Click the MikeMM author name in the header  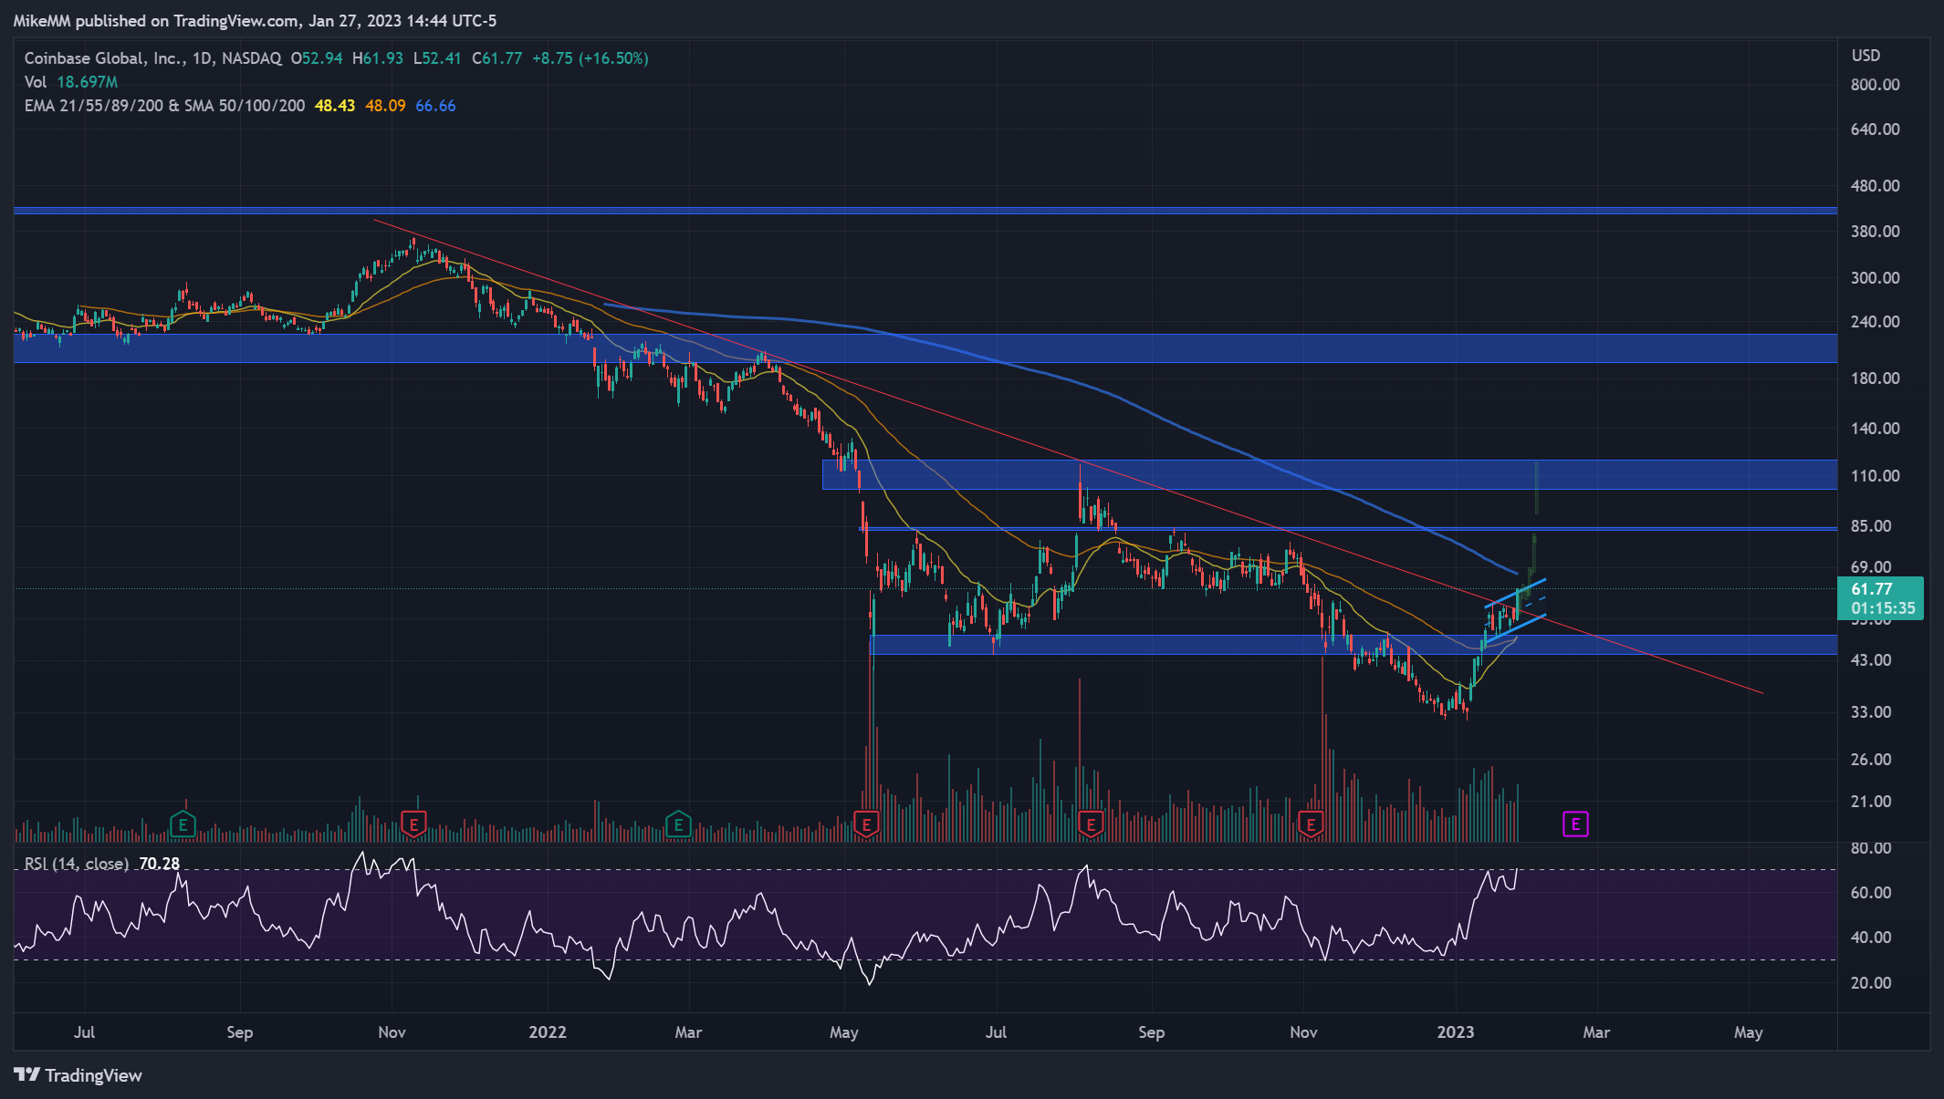pos(42,21)
